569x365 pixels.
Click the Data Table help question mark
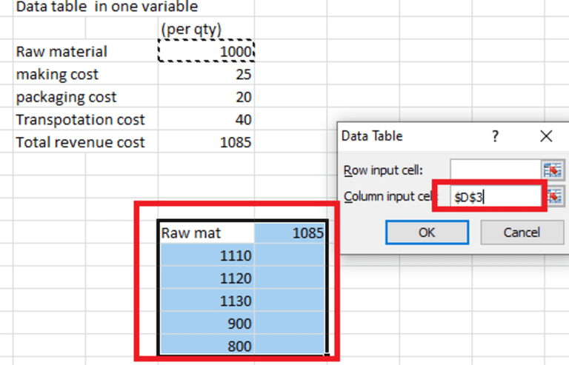pyautogui.click(x=495, y=136)
